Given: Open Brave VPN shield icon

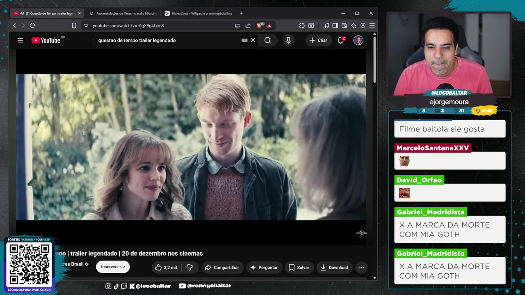Looking at the screenshot, I should pyautogui.click(x=363, y=25).
